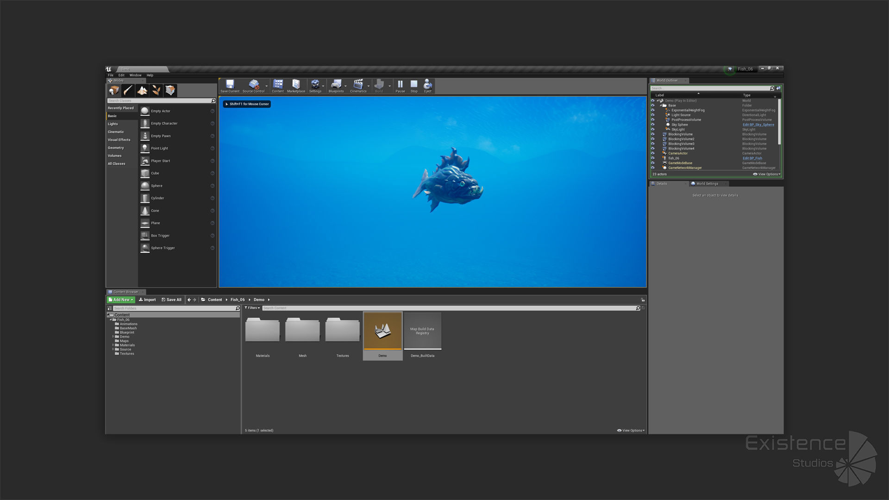Click the Point Light icon

[145, 148]
